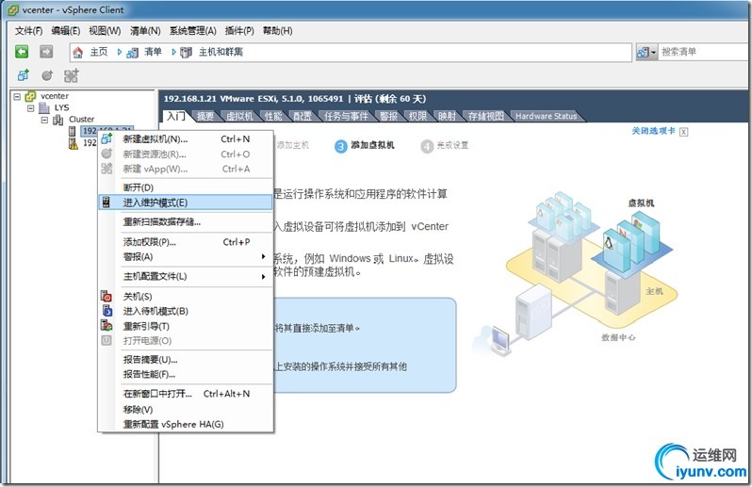Collapse the LYS datacenter node
Viewport: 752px width, 487px height.
click(31, 107)
